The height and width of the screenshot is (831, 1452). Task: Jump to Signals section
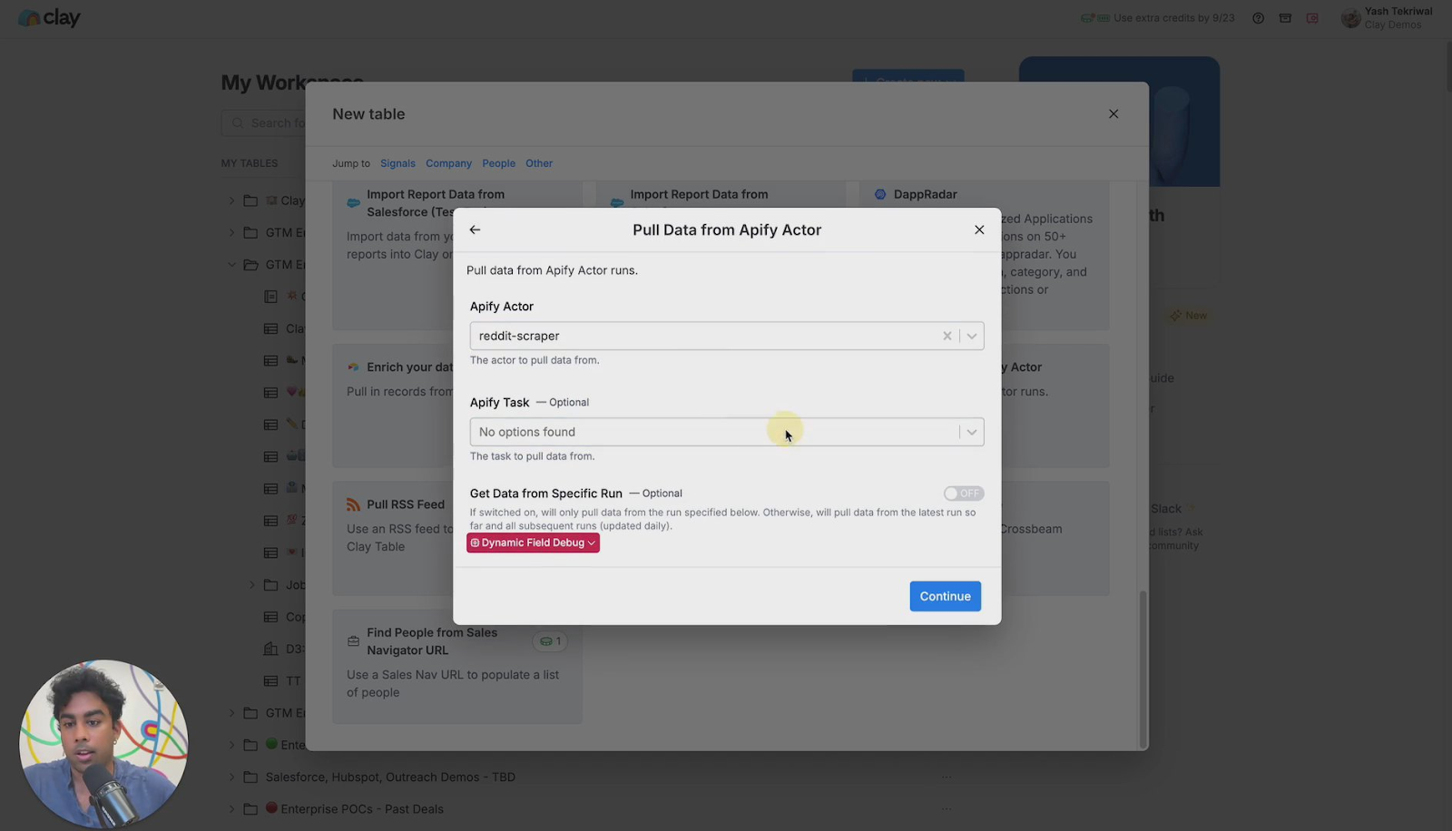pos(397,163)
